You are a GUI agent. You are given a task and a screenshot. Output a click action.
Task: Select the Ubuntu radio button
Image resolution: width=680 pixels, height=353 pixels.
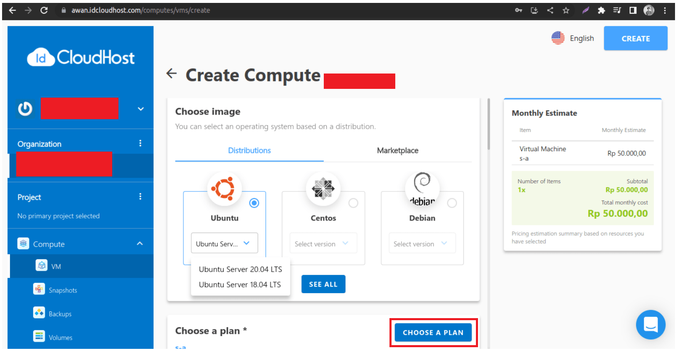point(254,203)
